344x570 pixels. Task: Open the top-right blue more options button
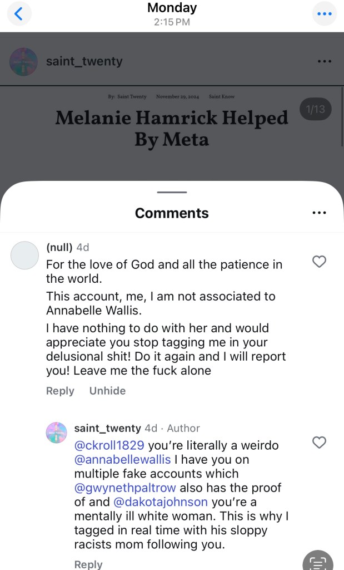pyautogui.click(x=325, y=14)
